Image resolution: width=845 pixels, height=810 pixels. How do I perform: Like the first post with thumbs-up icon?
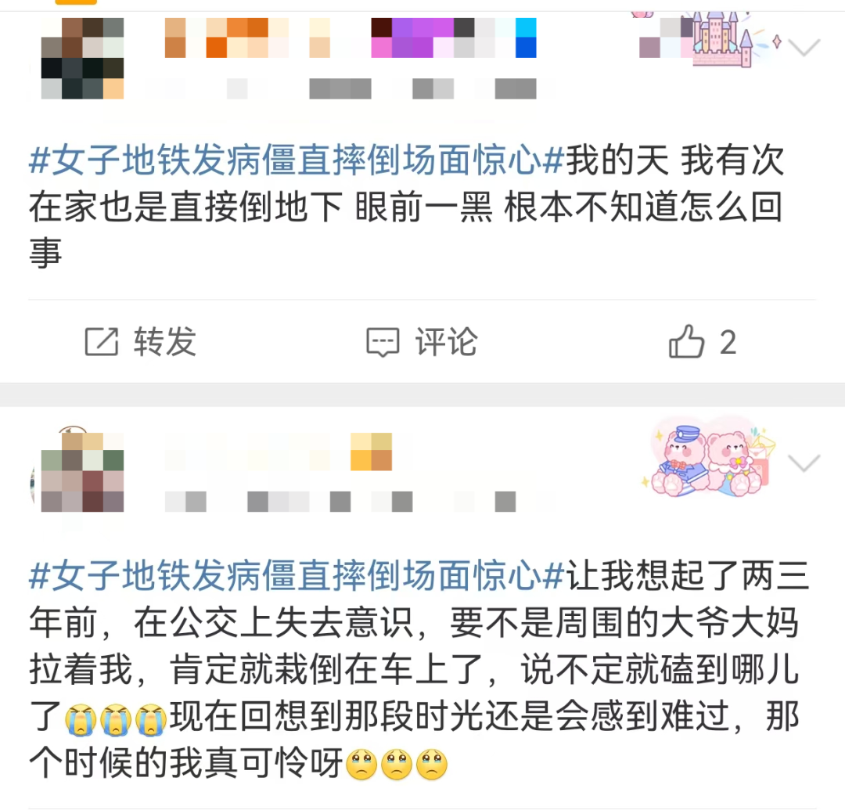click(686, 341)
